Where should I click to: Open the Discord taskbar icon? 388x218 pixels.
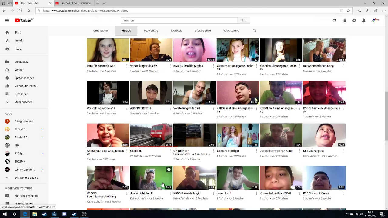[64, 214]
